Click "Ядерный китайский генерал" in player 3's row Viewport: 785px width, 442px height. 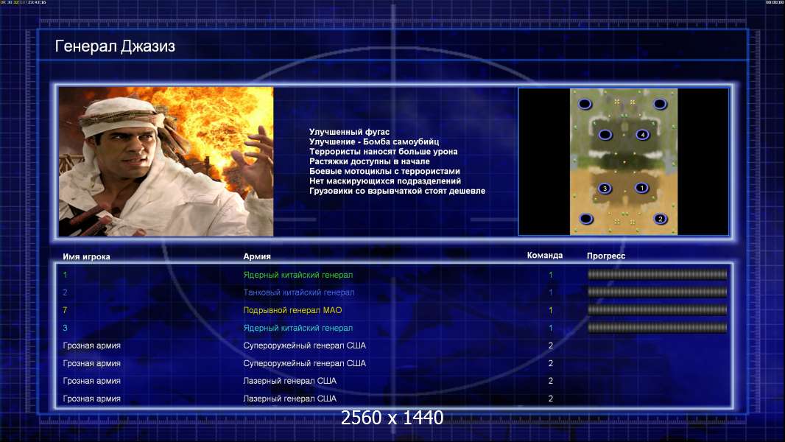[298, 328]
